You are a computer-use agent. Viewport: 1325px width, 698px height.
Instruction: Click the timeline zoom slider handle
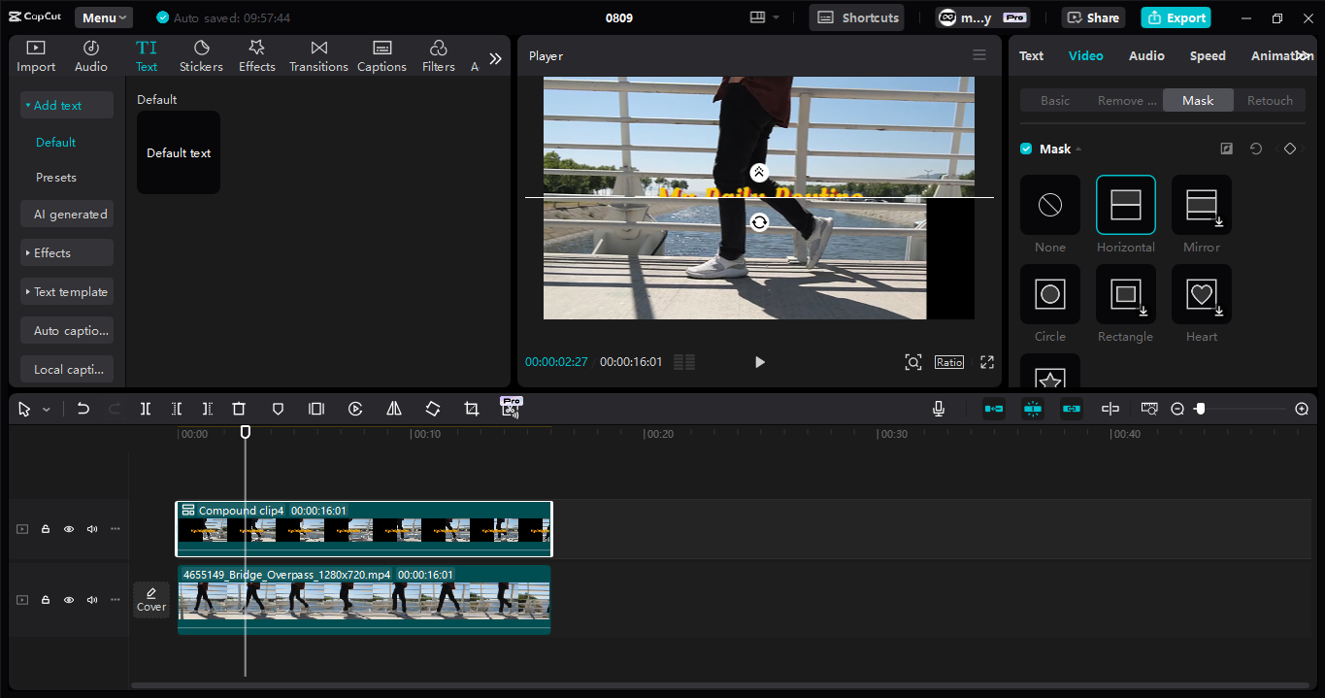coord(1200,409)
